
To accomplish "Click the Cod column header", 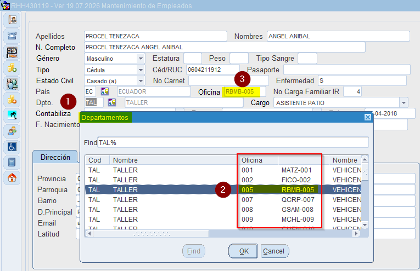I will (x=98, y=160).
